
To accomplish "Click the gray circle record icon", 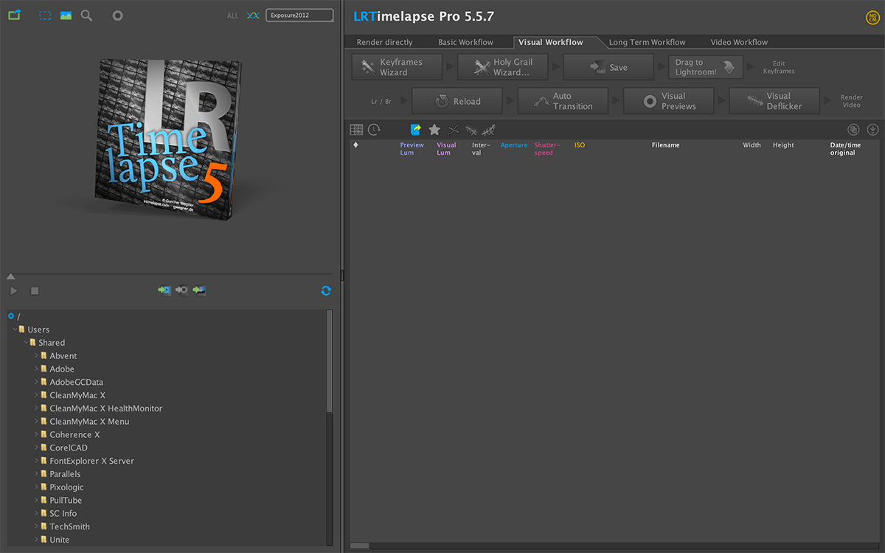I will (x=117, y=15).
